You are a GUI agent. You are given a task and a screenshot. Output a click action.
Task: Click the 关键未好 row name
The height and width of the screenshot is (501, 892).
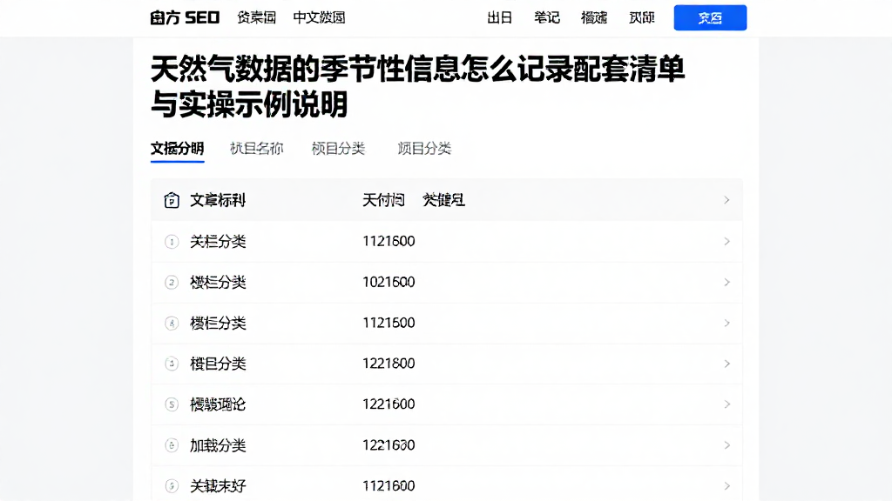(x=218, y=486)
